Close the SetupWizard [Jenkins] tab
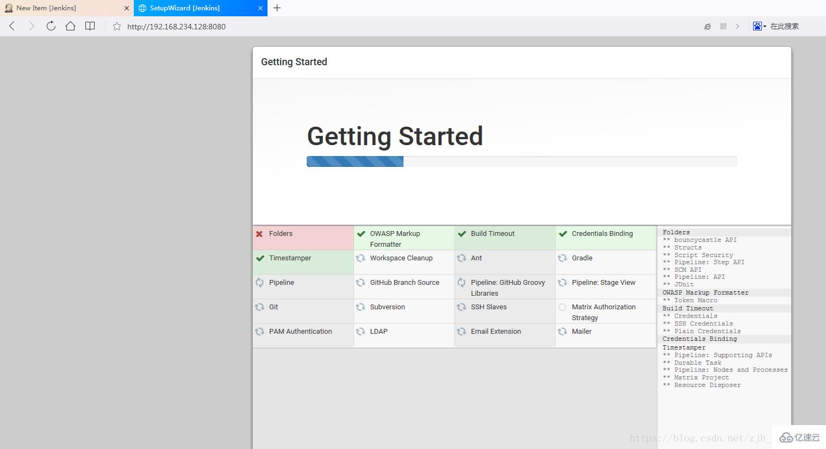 [x=260, y=8]
